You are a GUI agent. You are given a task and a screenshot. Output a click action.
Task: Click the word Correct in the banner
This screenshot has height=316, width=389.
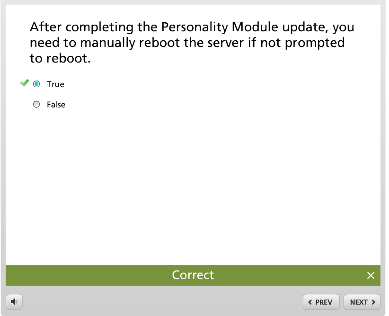(193, 275)
